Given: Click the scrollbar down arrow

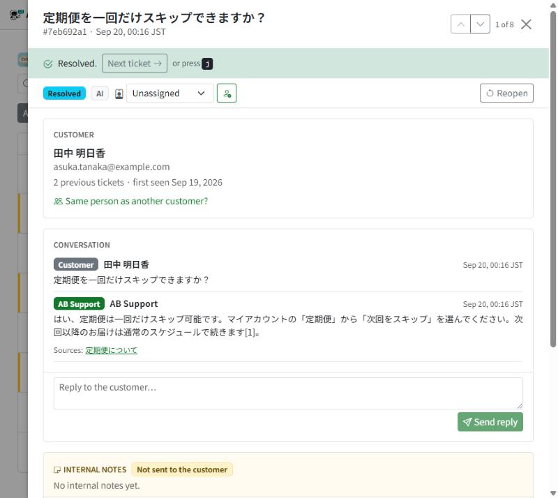Looking at the screenshot, I should click(552, 493).
